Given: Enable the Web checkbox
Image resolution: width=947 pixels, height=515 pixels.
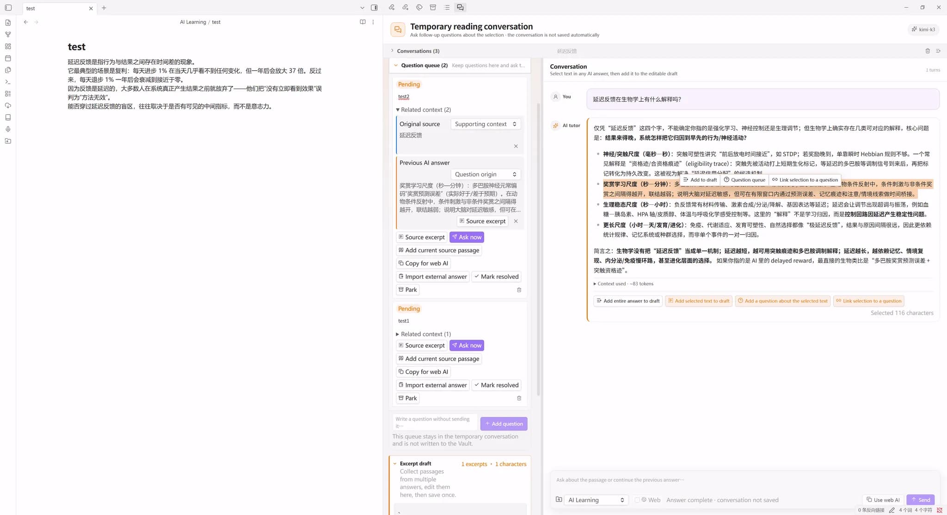Looking at the screenshot, I should [x=637, y=500].
